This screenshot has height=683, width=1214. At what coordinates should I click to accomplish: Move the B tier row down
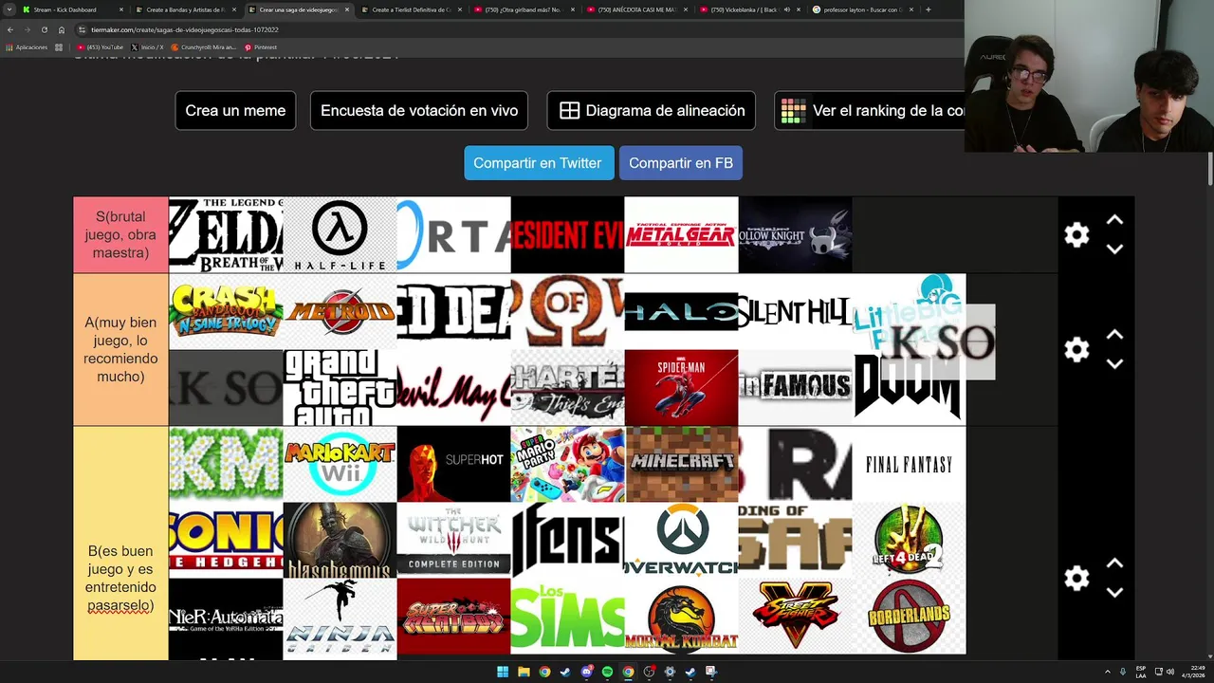[1114, 592]
